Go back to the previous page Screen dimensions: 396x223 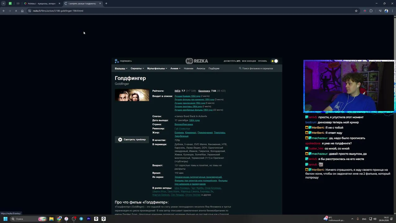click(4, 11)
